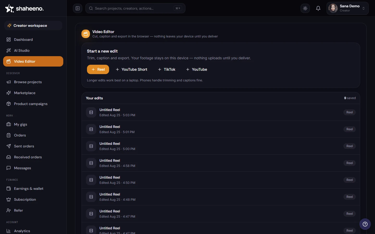The height and width of the screenshot is (234, 375).
Task: Open Dashboard from sidebar
Action: pos(33,40)
